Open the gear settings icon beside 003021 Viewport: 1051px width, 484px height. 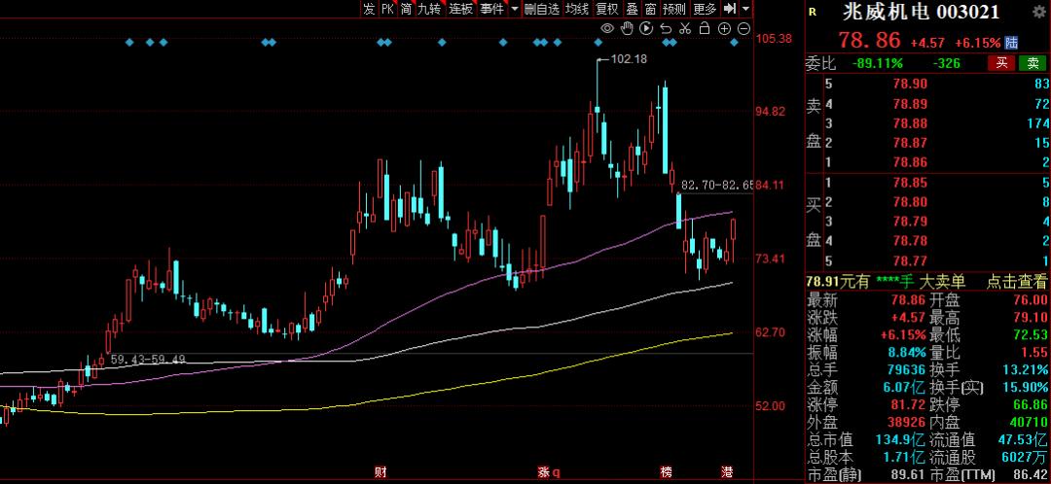[1041, 12]
